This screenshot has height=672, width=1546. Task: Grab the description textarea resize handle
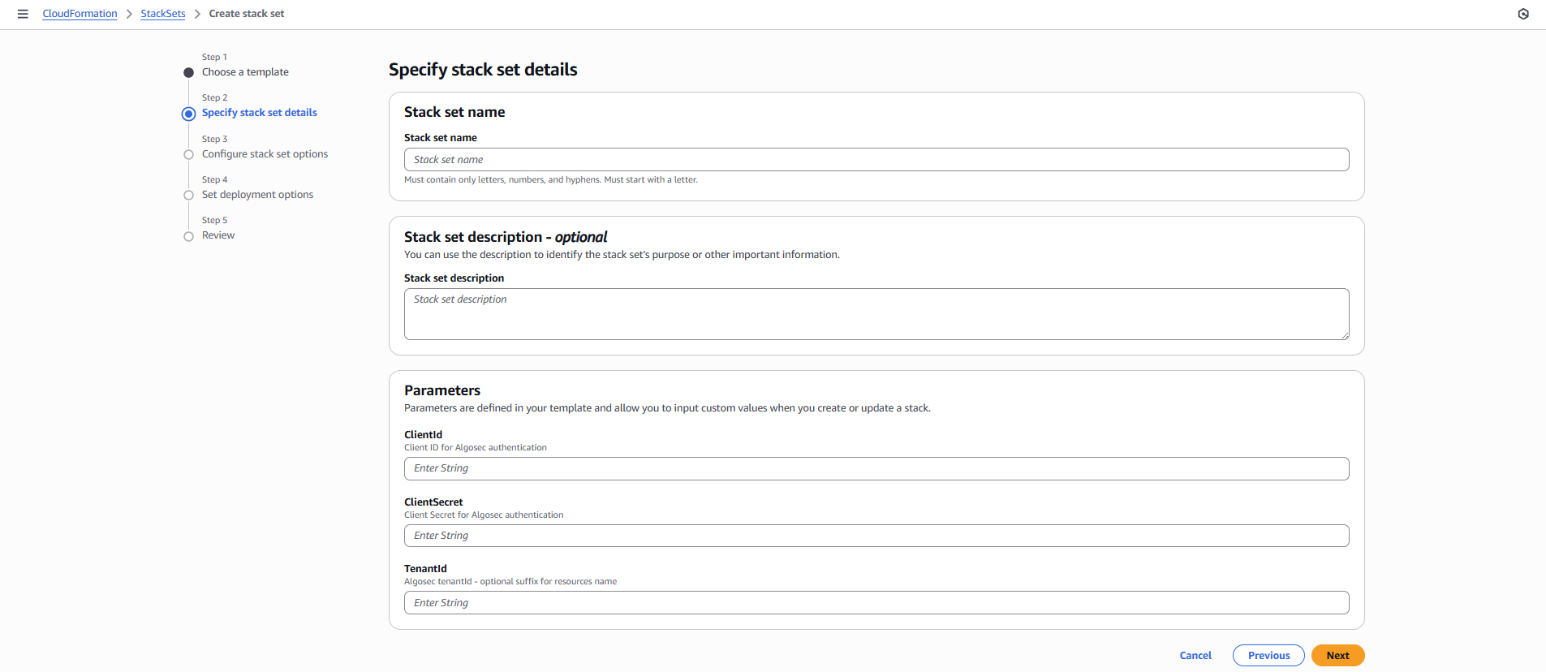(1345, 335)
